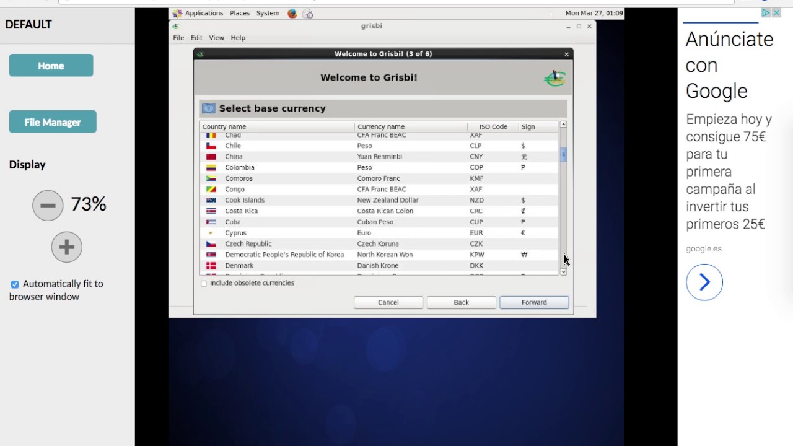Open the File menu in grisbi

(178, 38)
